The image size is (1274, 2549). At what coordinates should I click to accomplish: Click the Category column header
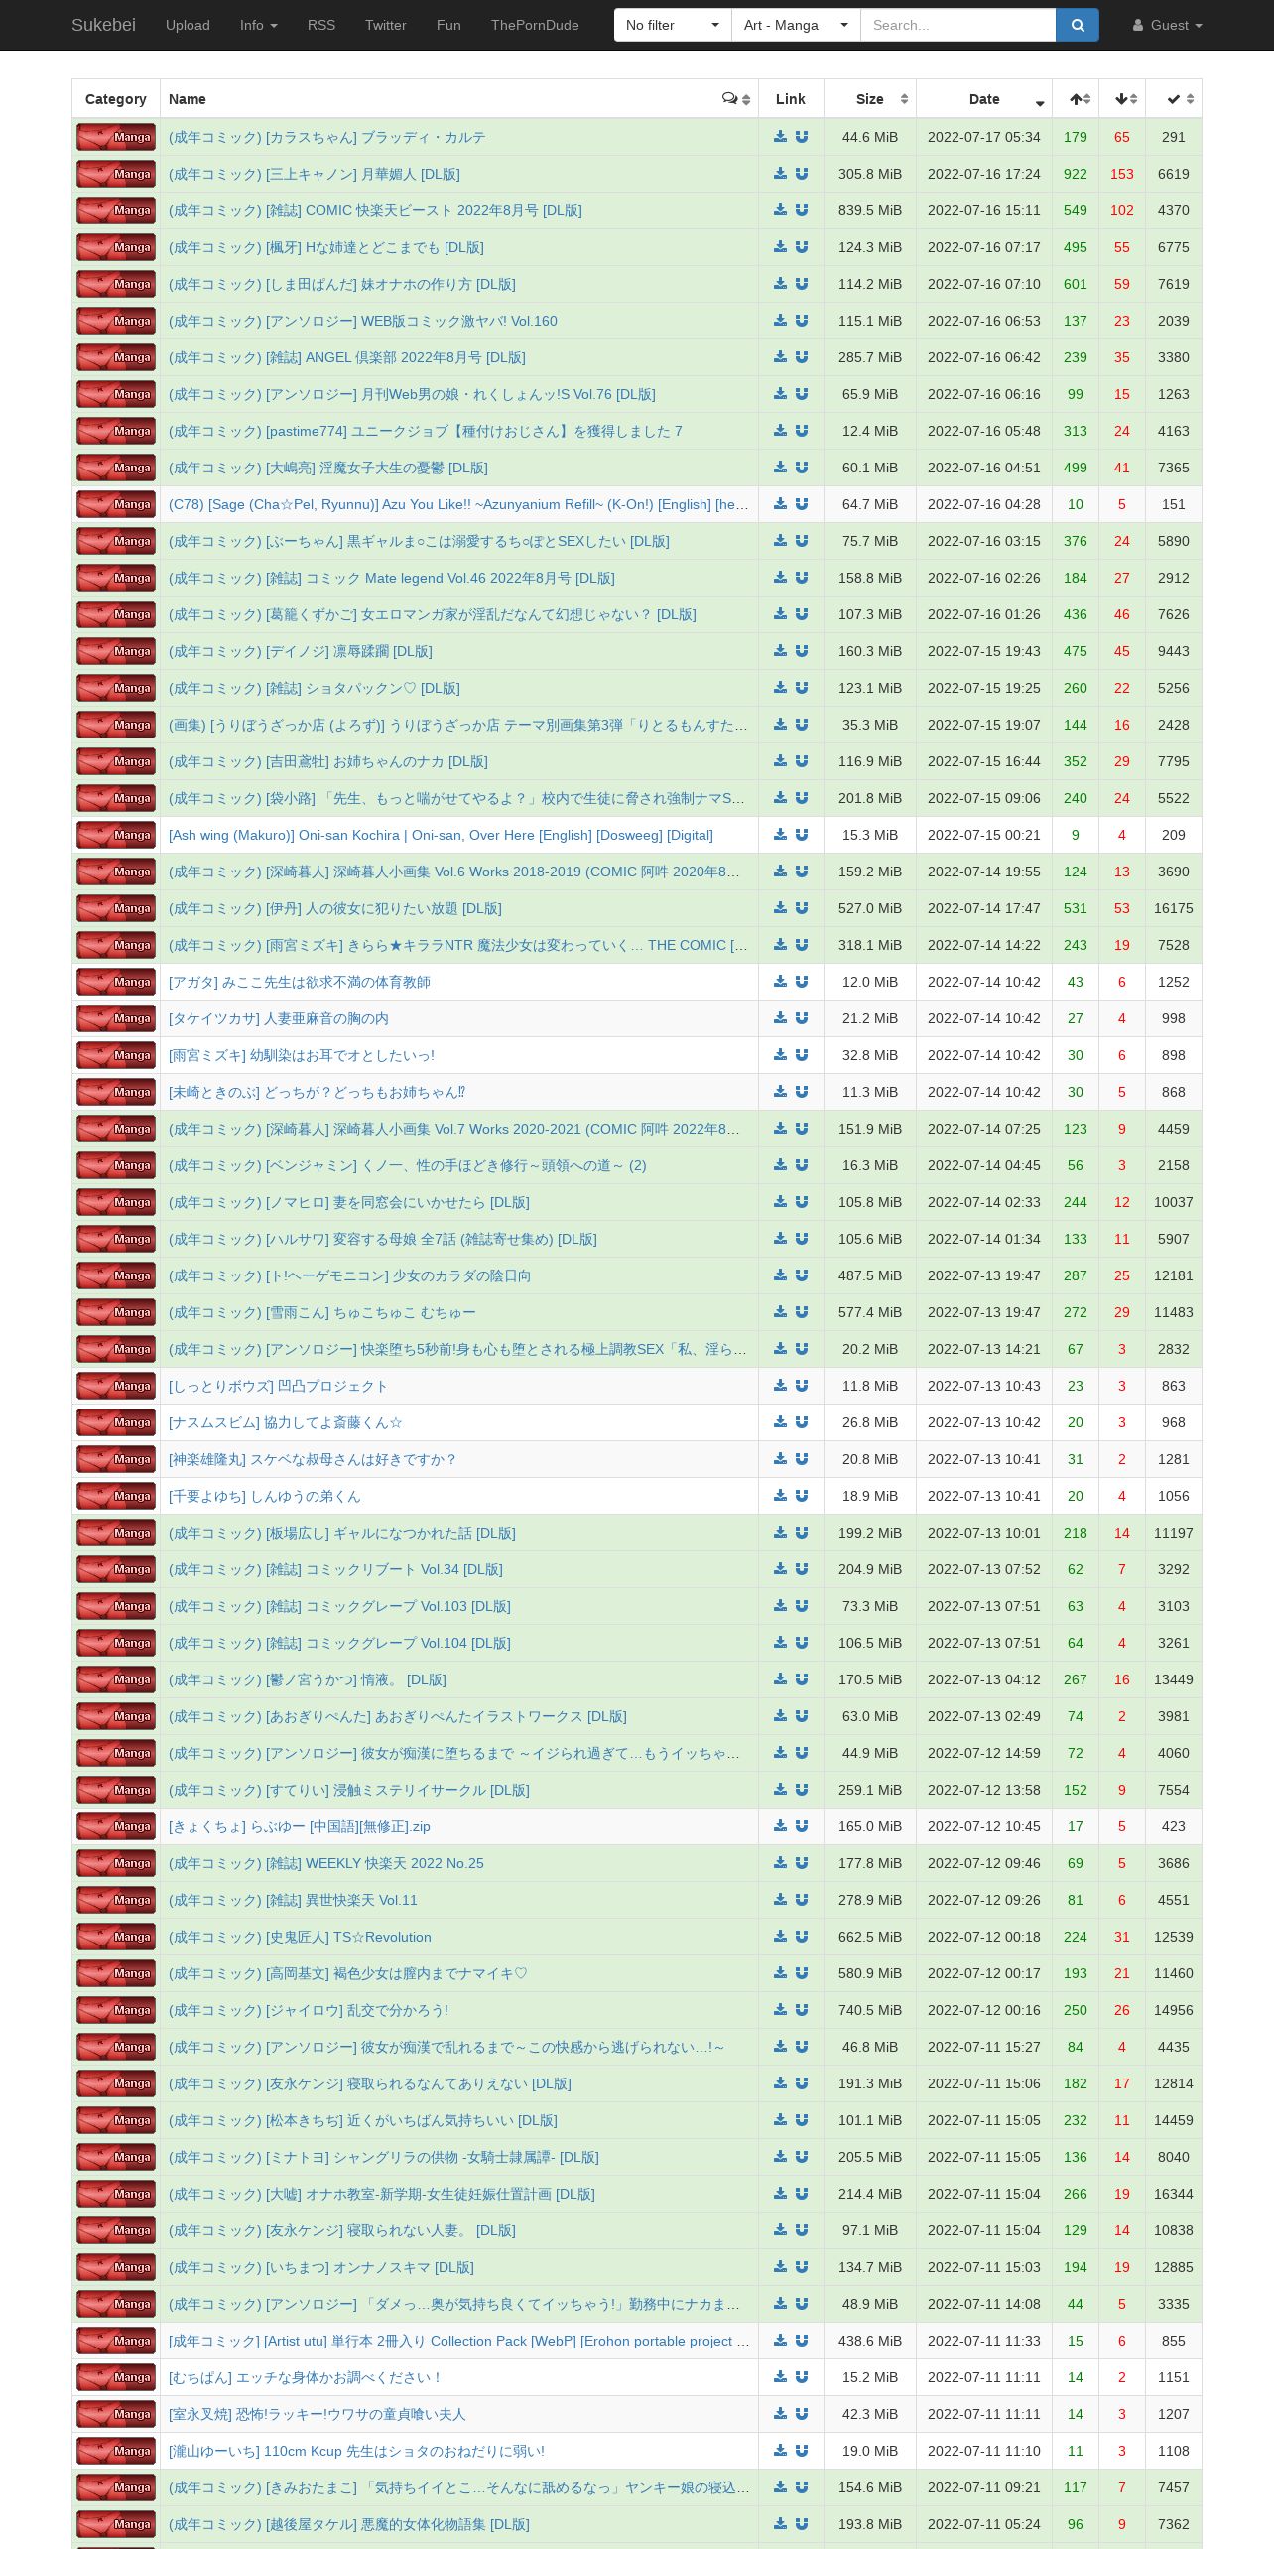tap(116, 99)
